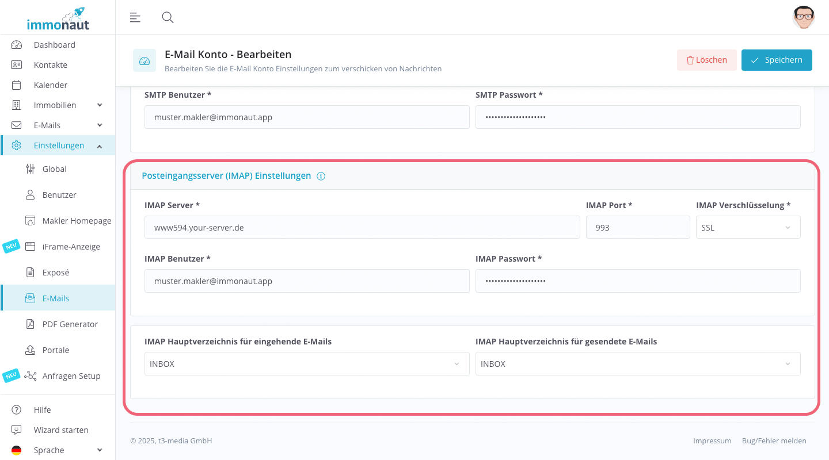Open IMAP Verschlüsselung dropdown

(748, 227)
